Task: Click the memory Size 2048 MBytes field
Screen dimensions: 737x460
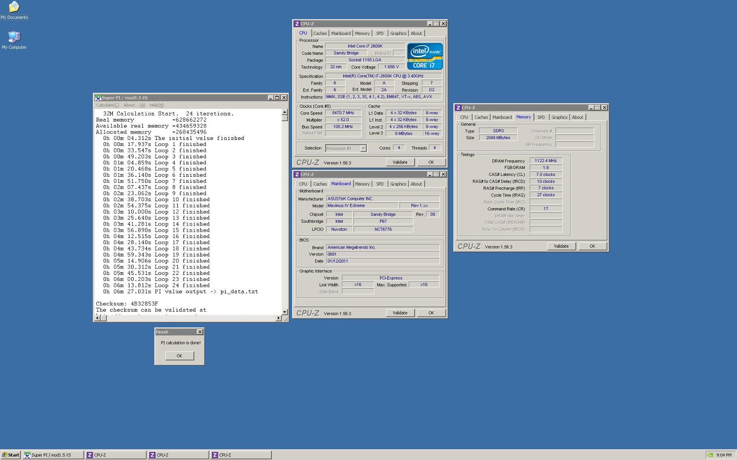Action: (498, 138)
